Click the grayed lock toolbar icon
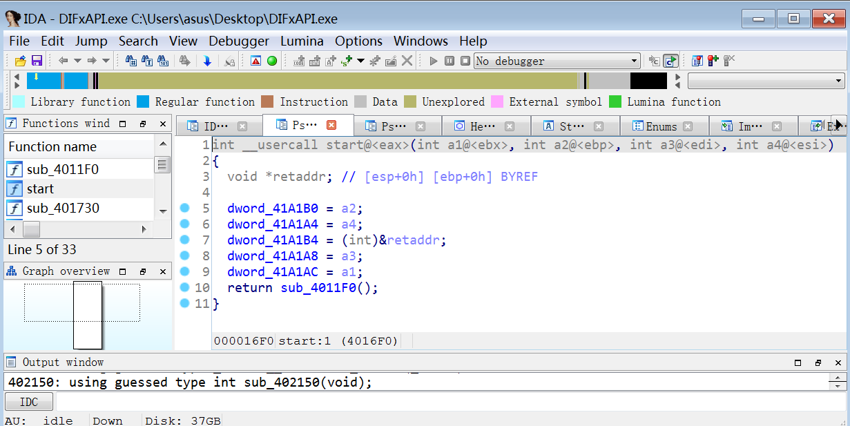850x426 pixels. pyautogui.click(x=229, y=61)
